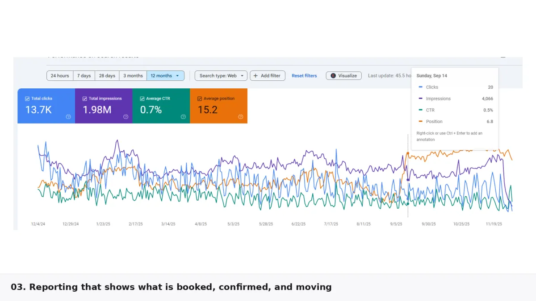This screenshot has height=301, width=536.
Task: Click the 9/5/25 date label on chart axis
Action: [396, 224]
